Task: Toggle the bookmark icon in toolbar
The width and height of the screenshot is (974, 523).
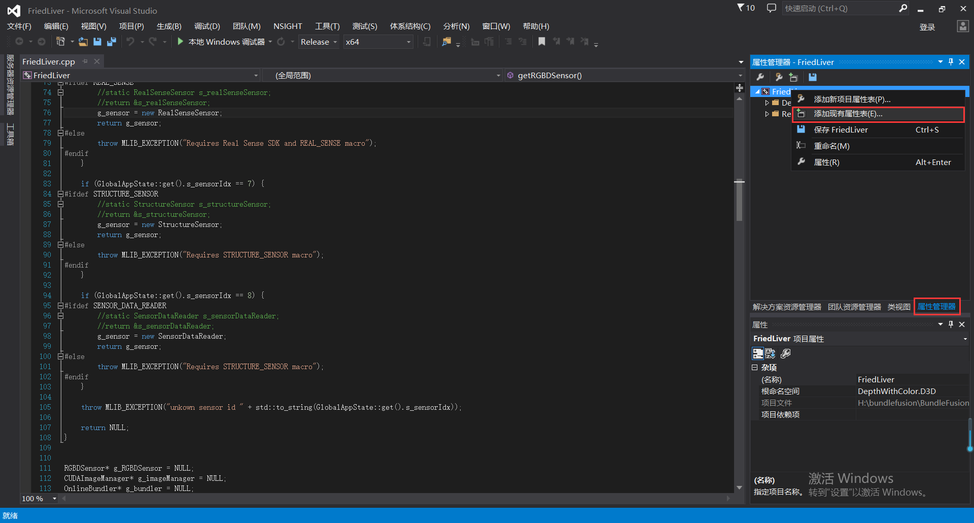Action: click(542, 42)
